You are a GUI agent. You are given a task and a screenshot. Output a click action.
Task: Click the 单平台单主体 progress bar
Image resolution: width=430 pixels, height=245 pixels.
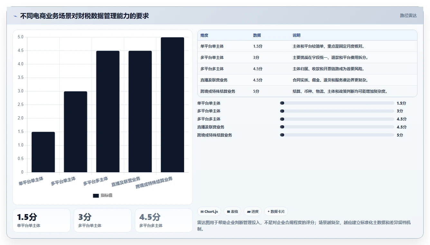[x=337, y=103]
